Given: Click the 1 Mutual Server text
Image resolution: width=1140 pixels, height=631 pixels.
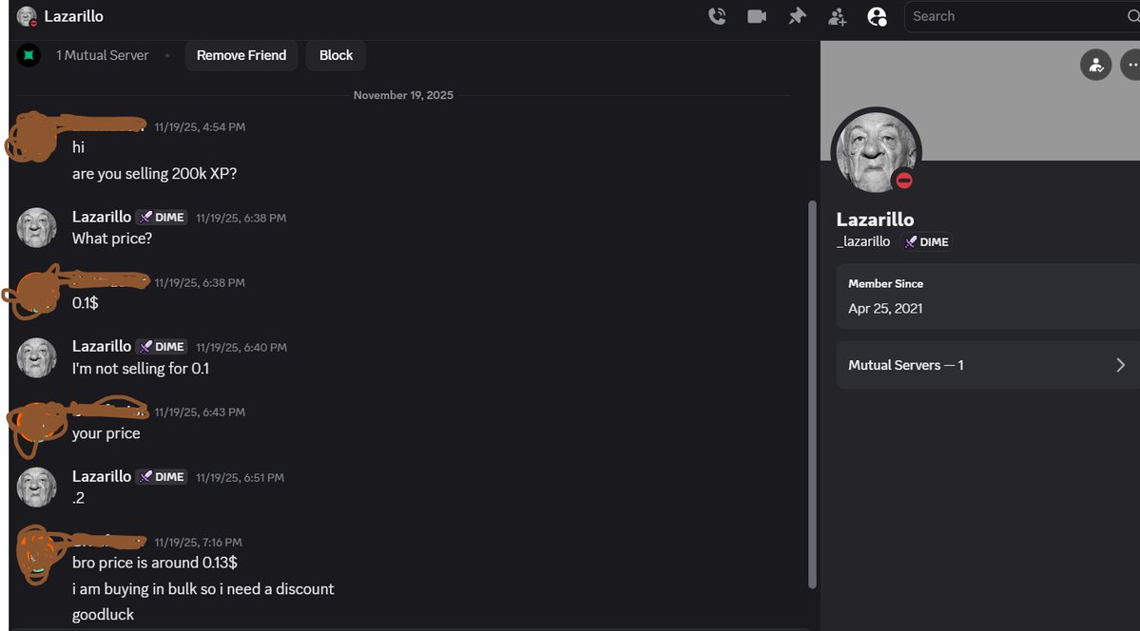Looking at the screenshot, I should (103, 55).
